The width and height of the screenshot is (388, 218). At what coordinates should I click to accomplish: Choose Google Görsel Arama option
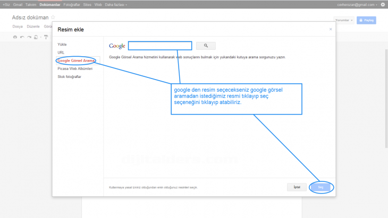76,60
